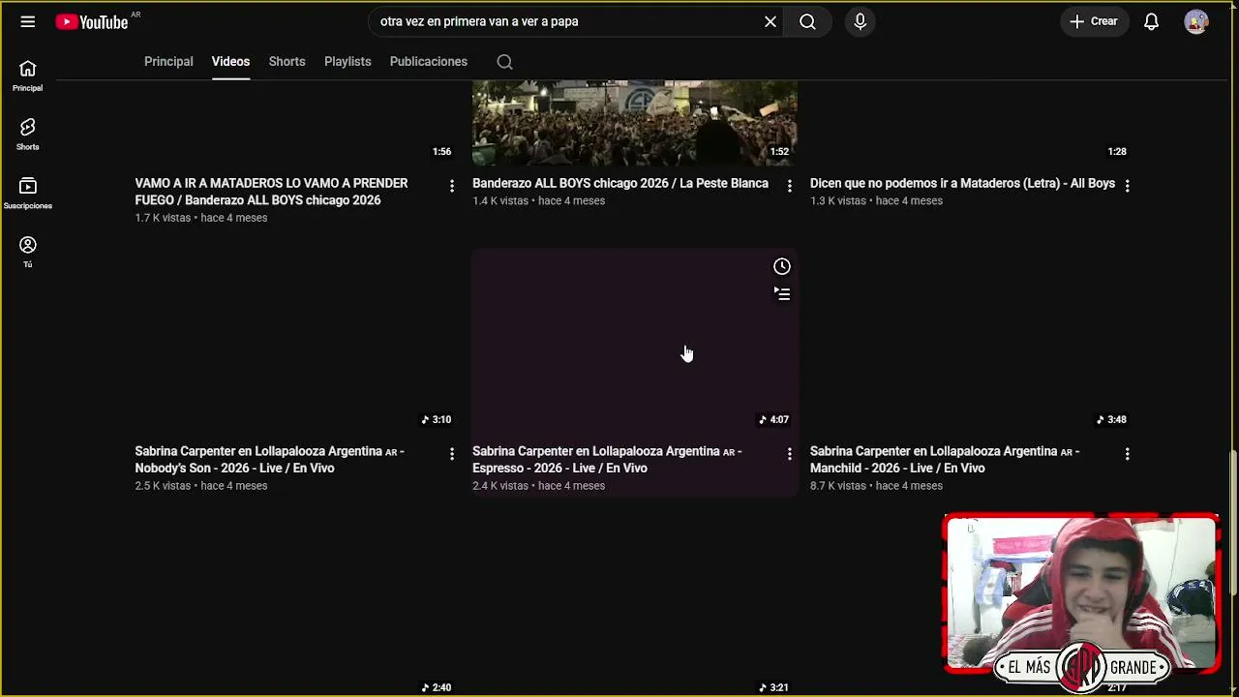
Task: Click the 3:48 duration badge
Action: click(x=1111, y=420)
